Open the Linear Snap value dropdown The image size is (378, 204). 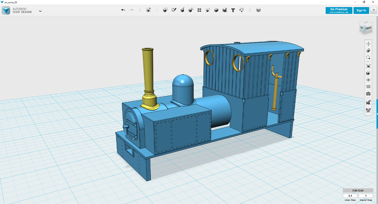pos(350,196)
